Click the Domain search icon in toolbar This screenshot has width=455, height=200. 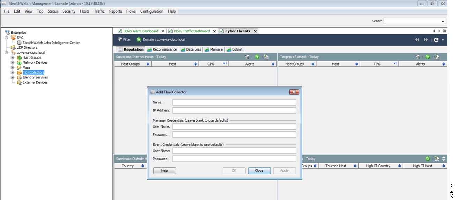point(139,40)
